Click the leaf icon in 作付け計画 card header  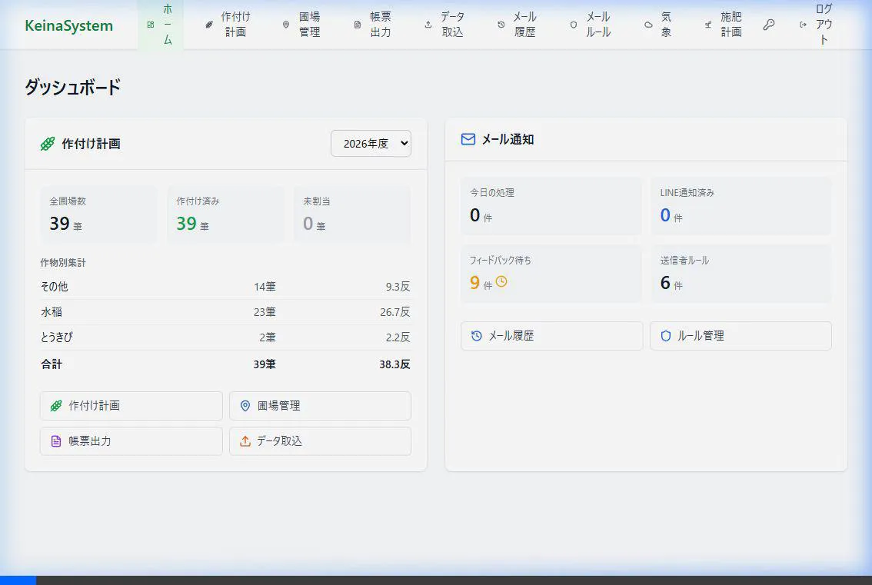click(48, 144)
